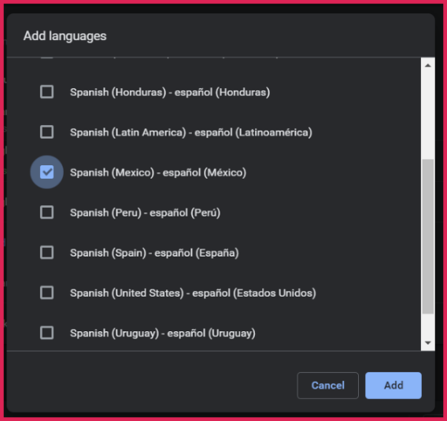Click the scrollbar down arrow
This screenshot has height=421, width=447.
[427, 343]
